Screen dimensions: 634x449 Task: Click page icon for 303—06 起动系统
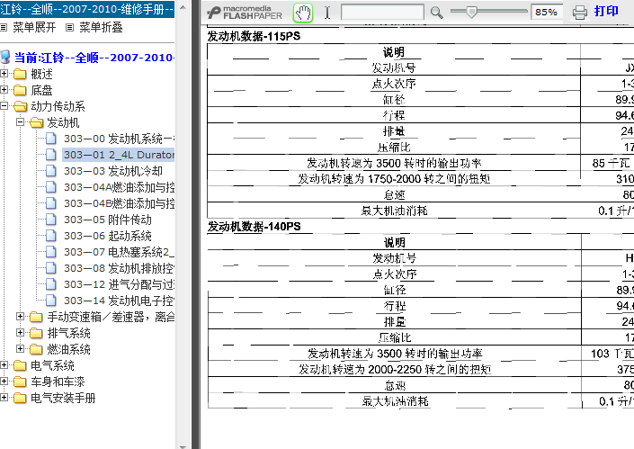[51, 236]
